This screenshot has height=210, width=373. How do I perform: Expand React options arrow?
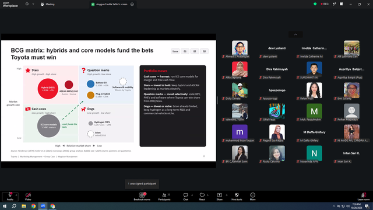point(207,195)
